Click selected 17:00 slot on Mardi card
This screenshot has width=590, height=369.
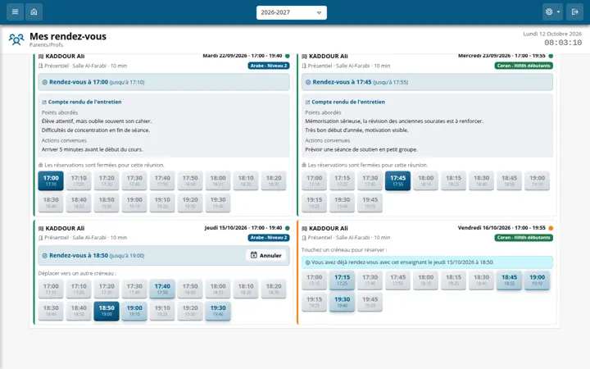51,180
